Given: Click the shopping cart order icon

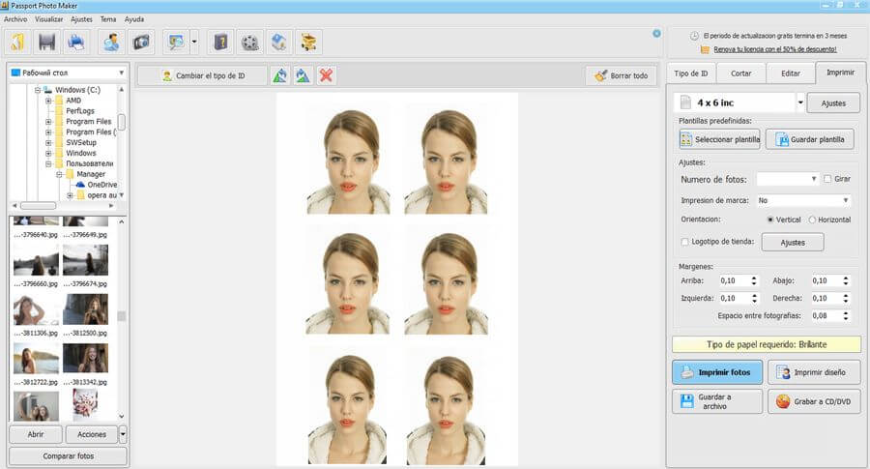Looking at the screenshot, I should click(308, 43).
